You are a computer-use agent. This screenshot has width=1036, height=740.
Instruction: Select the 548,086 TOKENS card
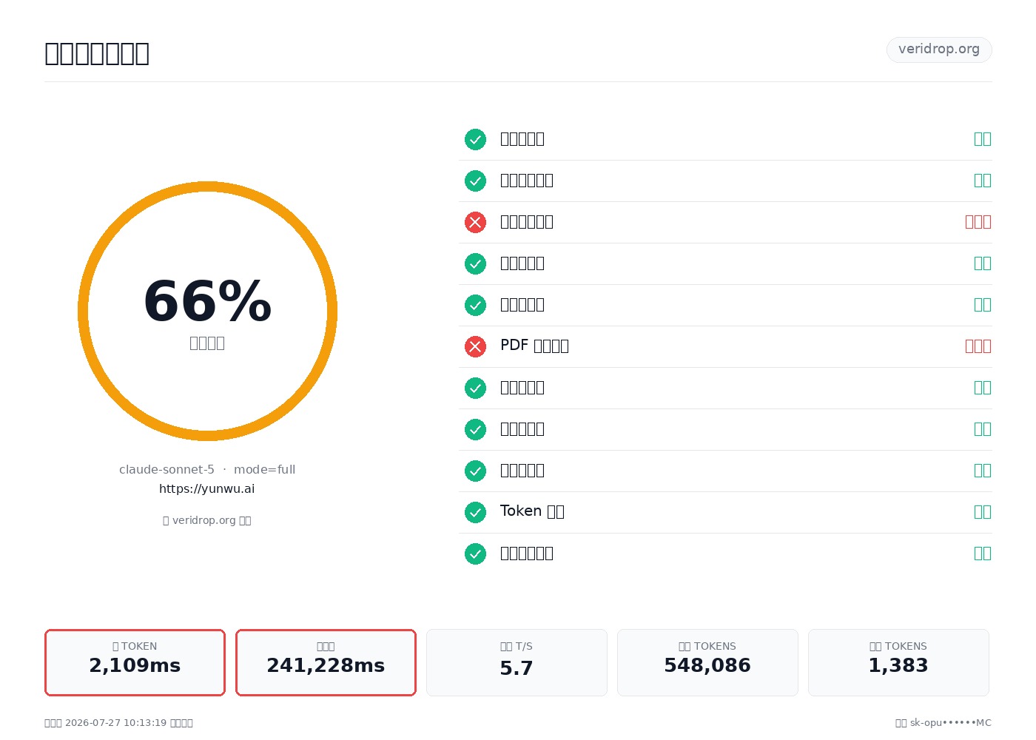(x=707, y=662)
